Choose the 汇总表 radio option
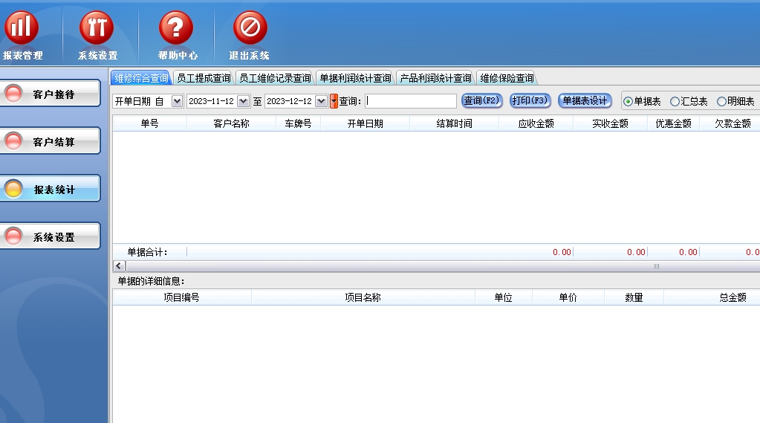 [675, 102]
